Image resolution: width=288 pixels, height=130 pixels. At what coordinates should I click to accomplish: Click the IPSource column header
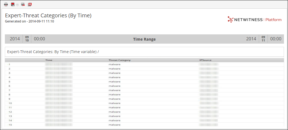(x=205, y=60)
